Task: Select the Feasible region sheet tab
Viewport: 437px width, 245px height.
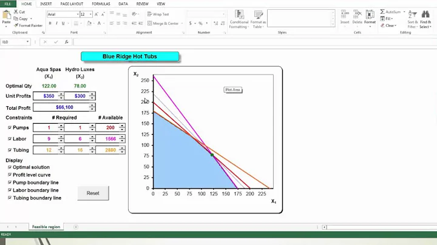Action: 46,227
